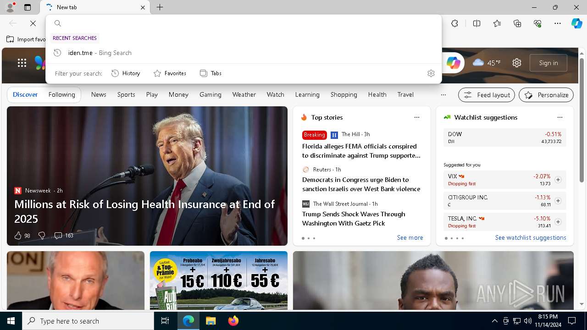Show hidden system tray icons

tap(494, 321)
